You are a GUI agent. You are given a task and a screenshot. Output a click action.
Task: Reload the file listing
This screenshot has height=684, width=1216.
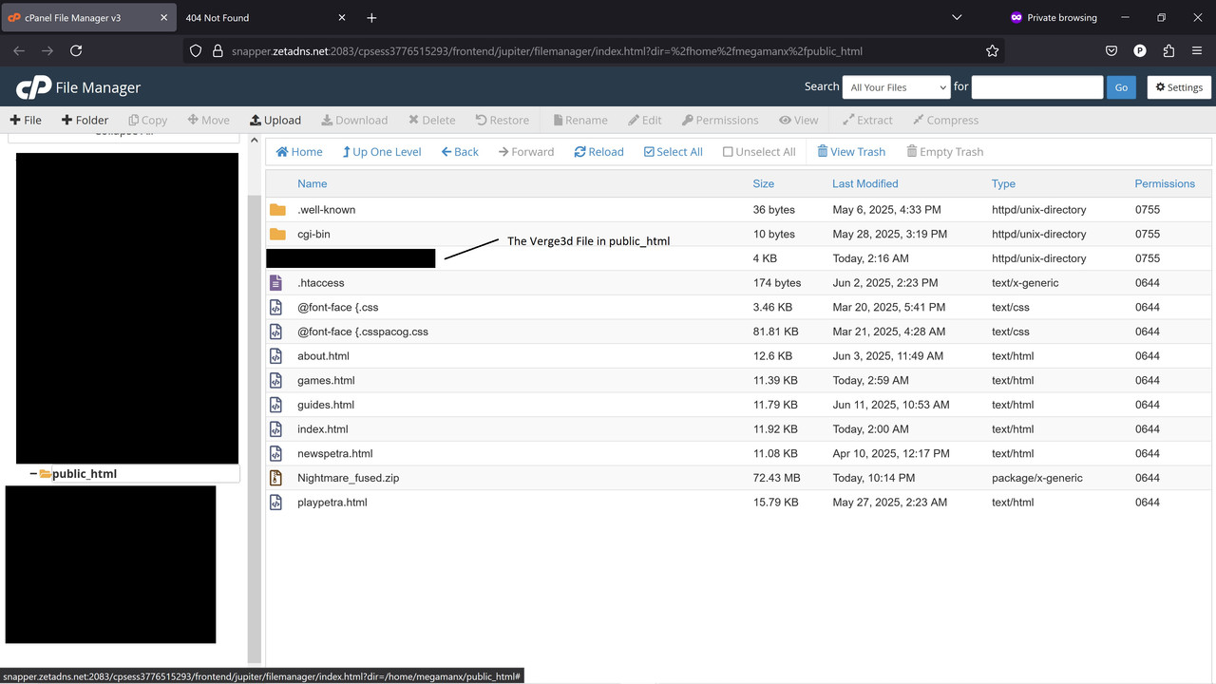[x=598, y=152]
